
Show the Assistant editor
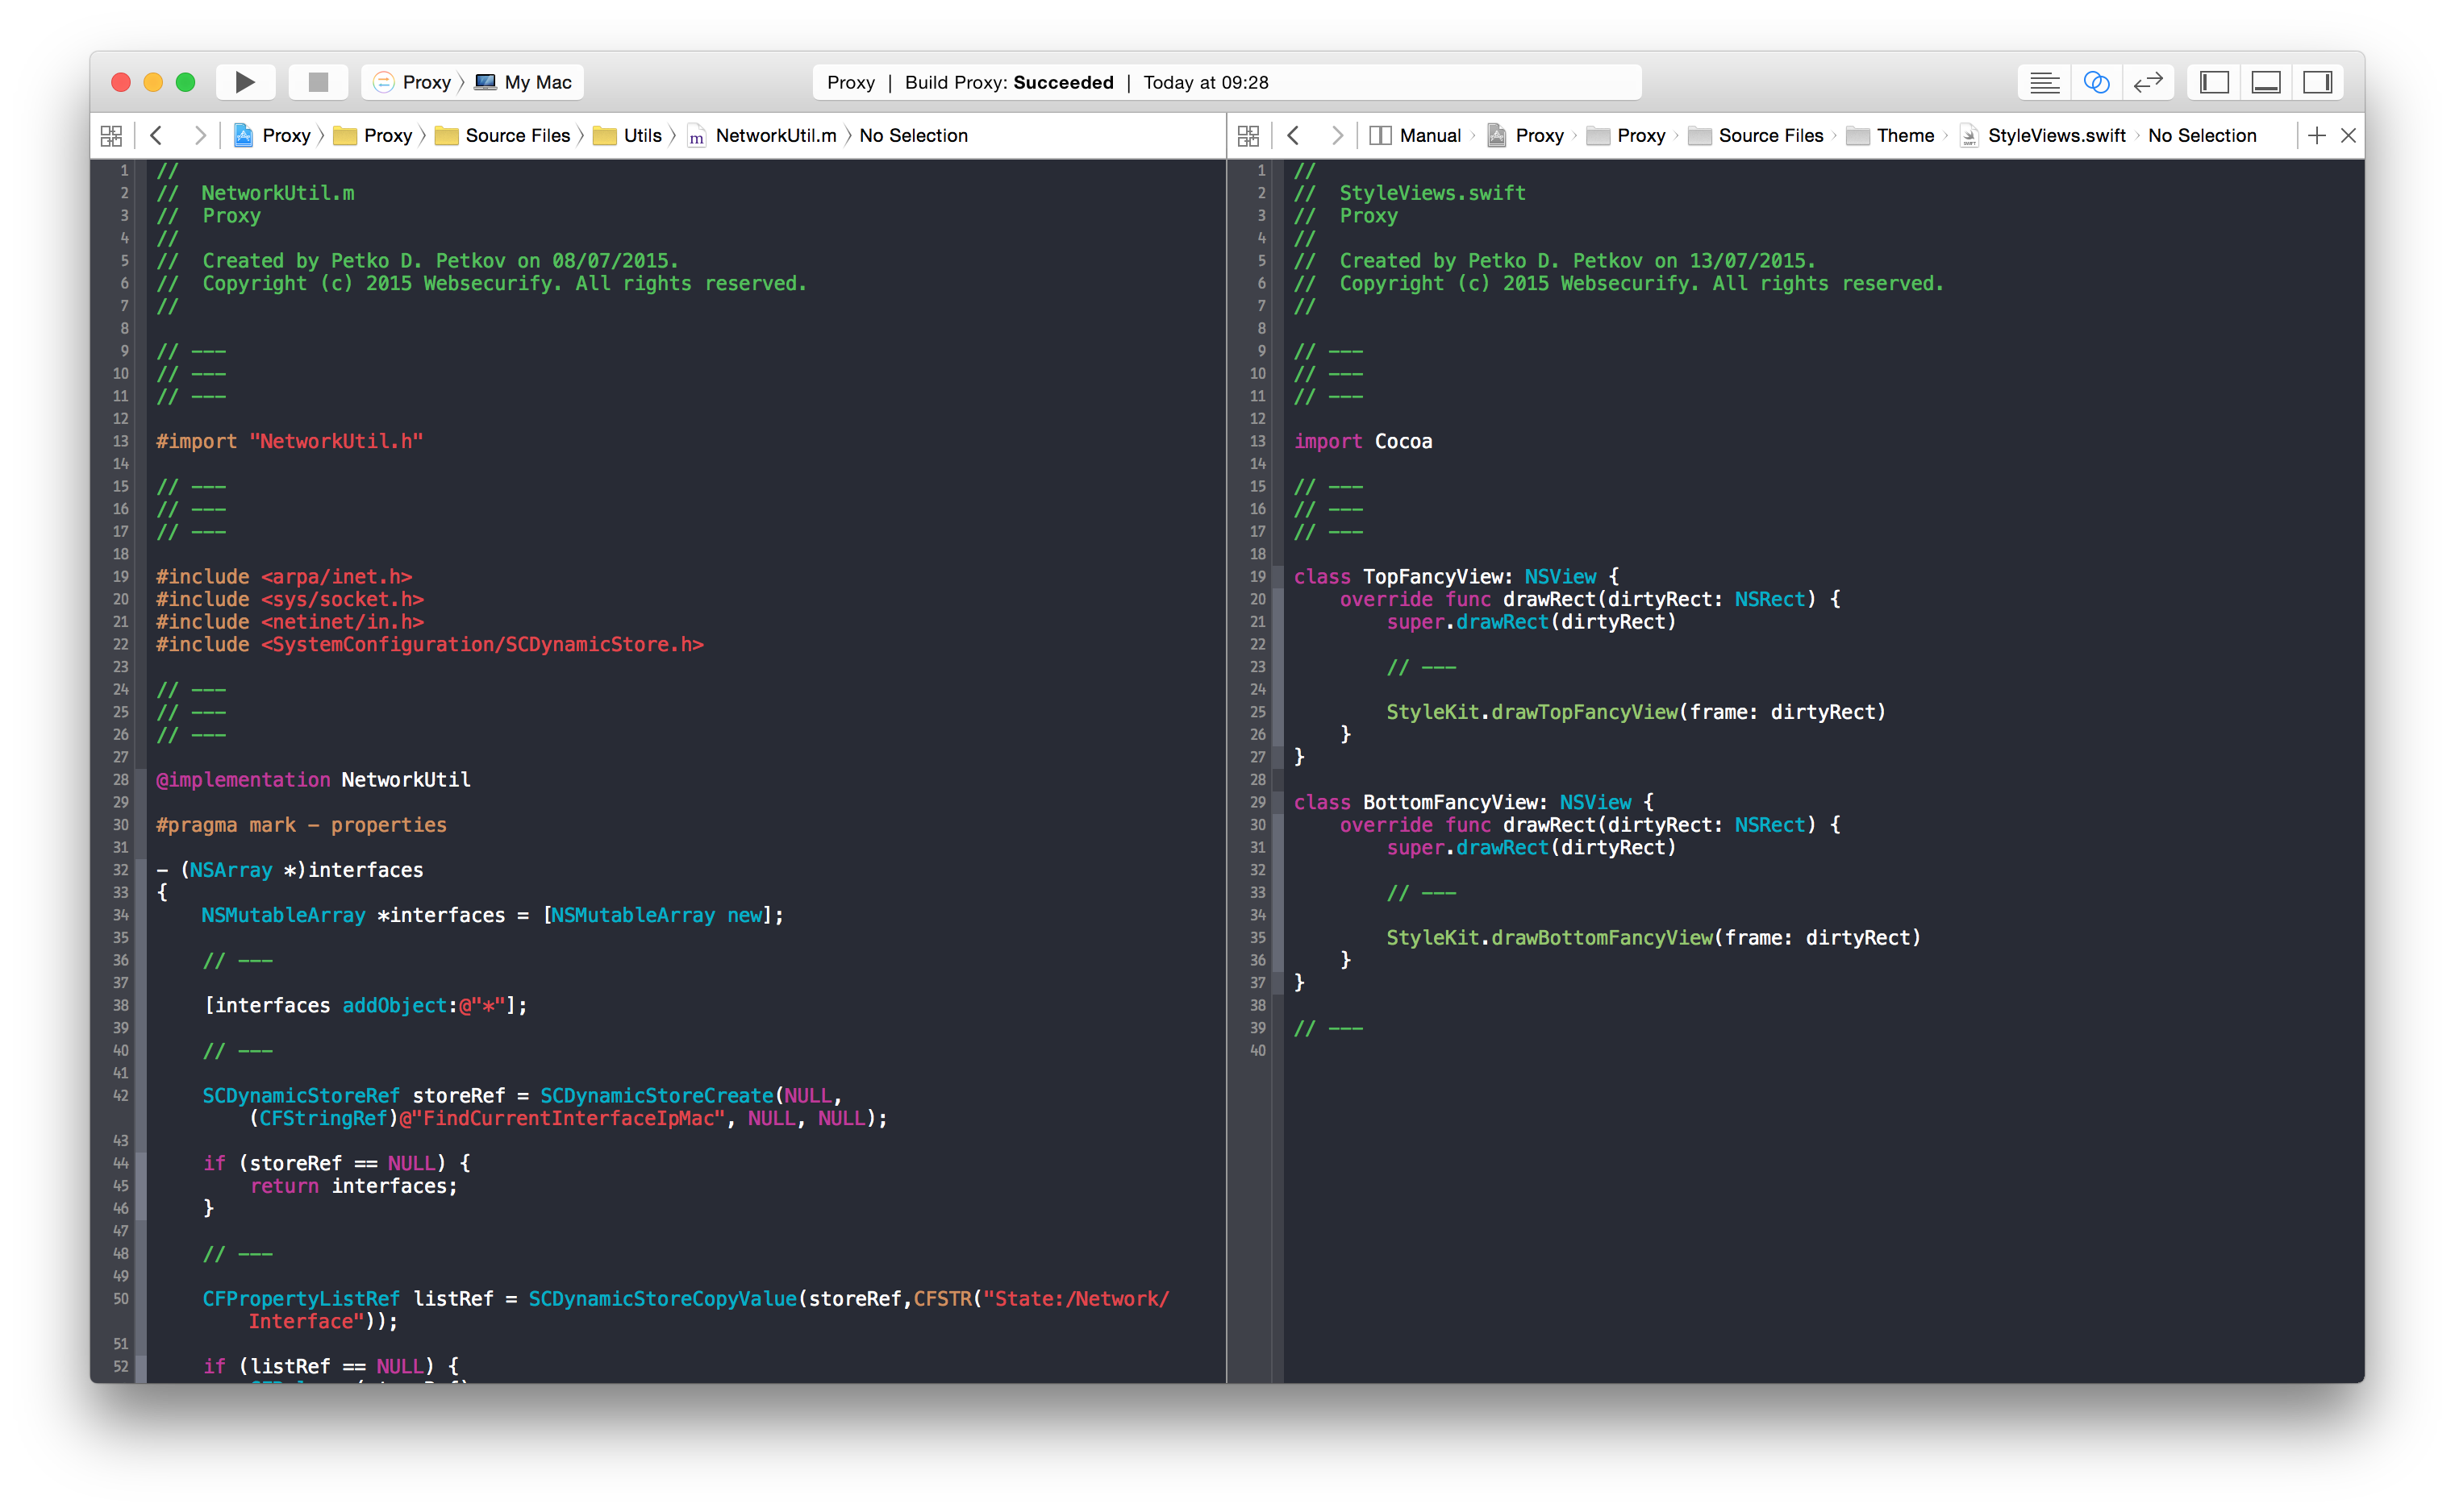2096,82
